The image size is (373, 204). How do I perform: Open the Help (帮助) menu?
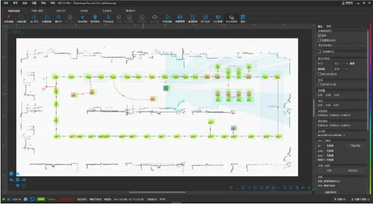click(52, 3)
